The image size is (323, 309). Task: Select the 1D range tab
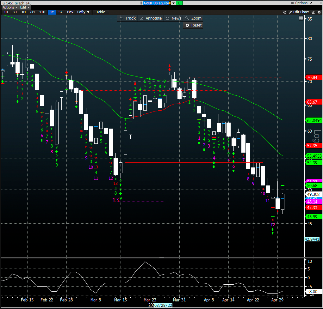(x=6, y=12)
